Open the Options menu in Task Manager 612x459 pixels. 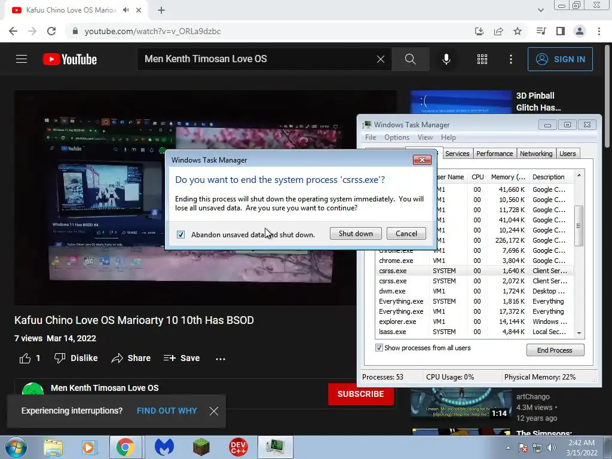point(397,137)
